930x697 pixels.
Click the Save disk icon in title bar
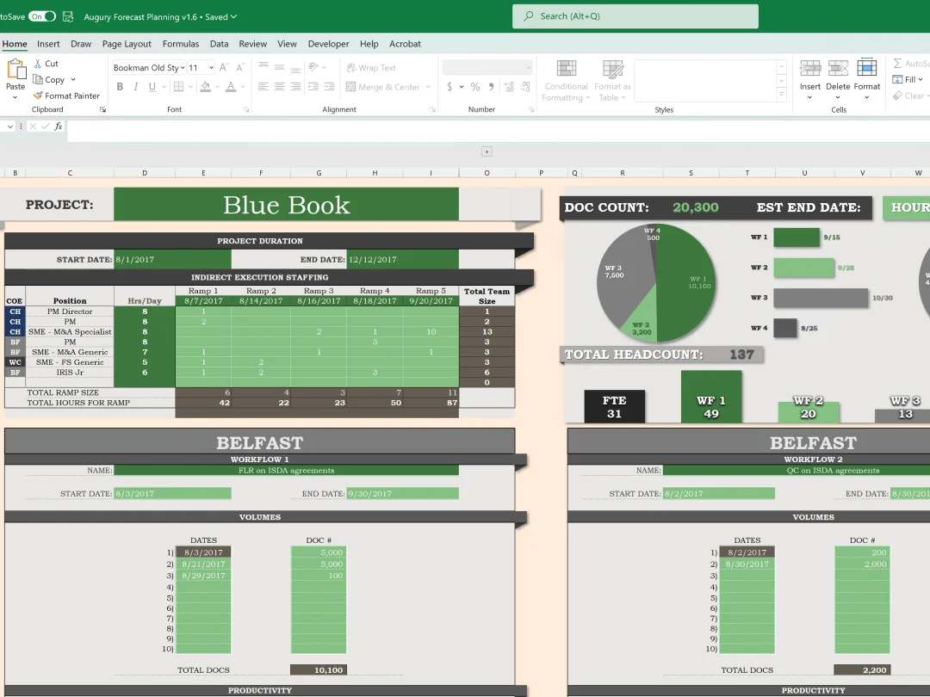tap(68, 16)
